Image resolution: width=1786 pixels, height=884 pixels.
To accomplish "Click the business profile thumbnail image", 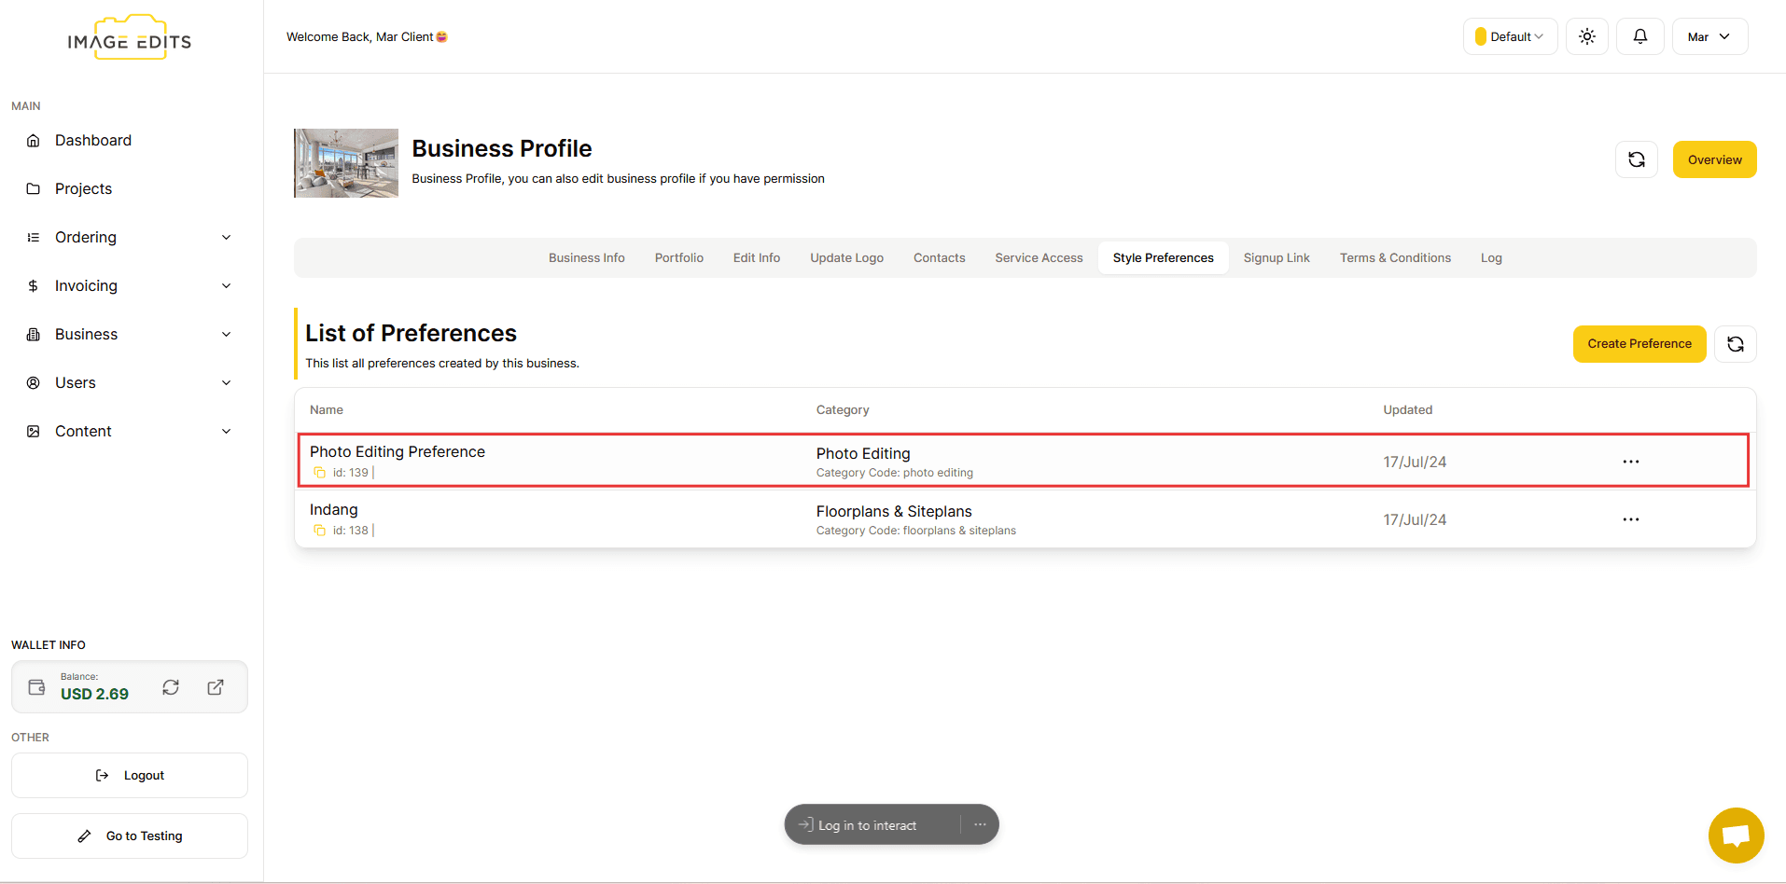I will 346,163.
